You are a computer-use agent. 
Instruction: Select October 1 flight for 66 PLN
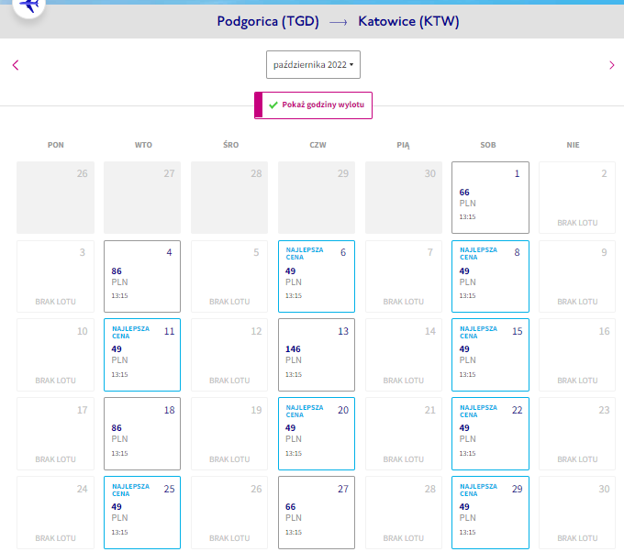(x=490, y=197)
